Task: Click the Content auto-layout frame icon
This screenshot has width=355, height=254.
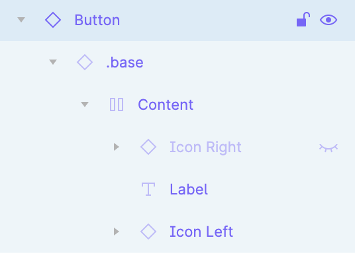Action: click(x=117, y=105)
